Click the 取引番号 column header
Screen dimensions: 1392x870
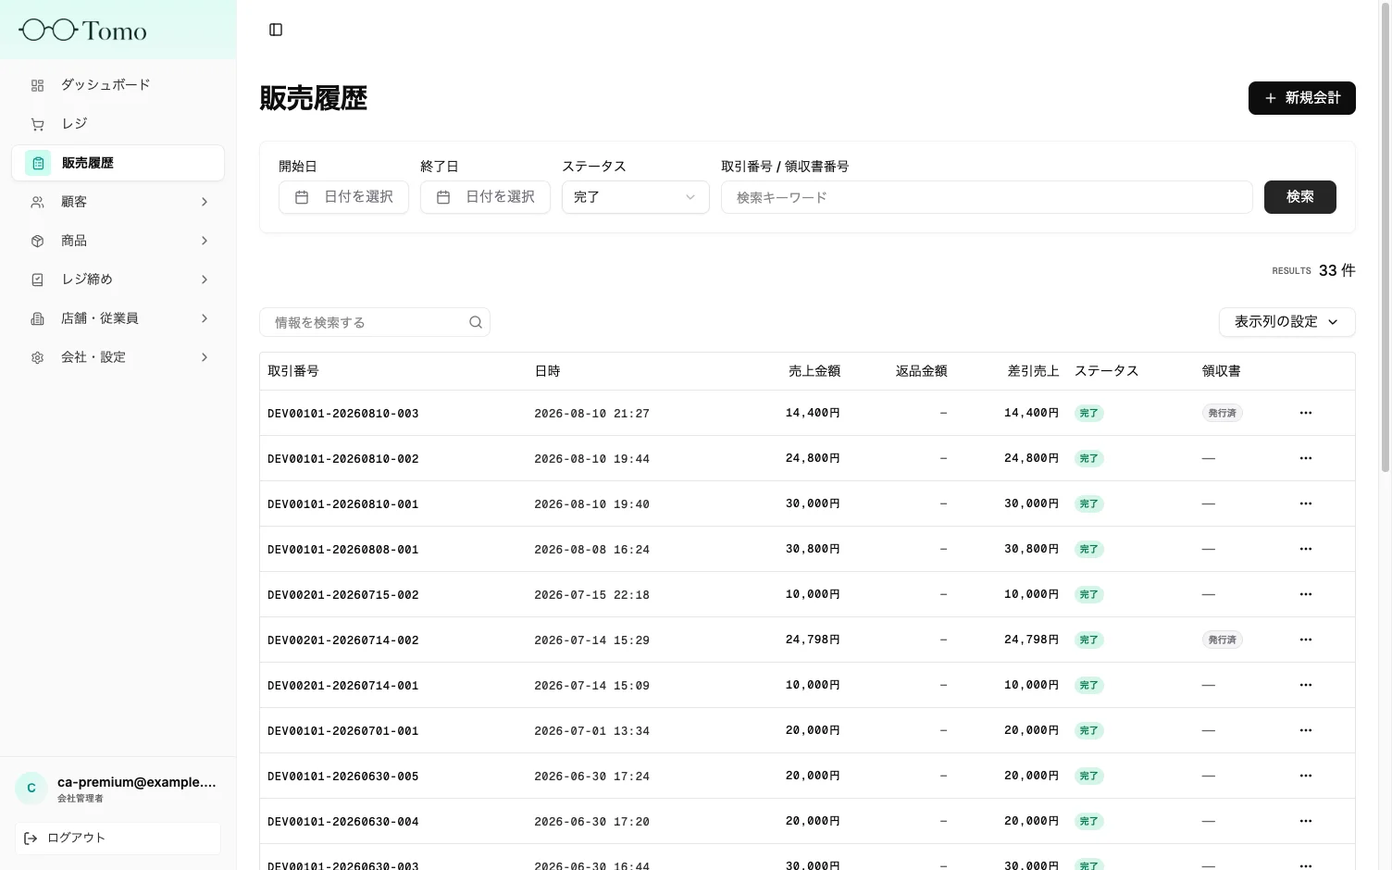(x=293, y=371)
